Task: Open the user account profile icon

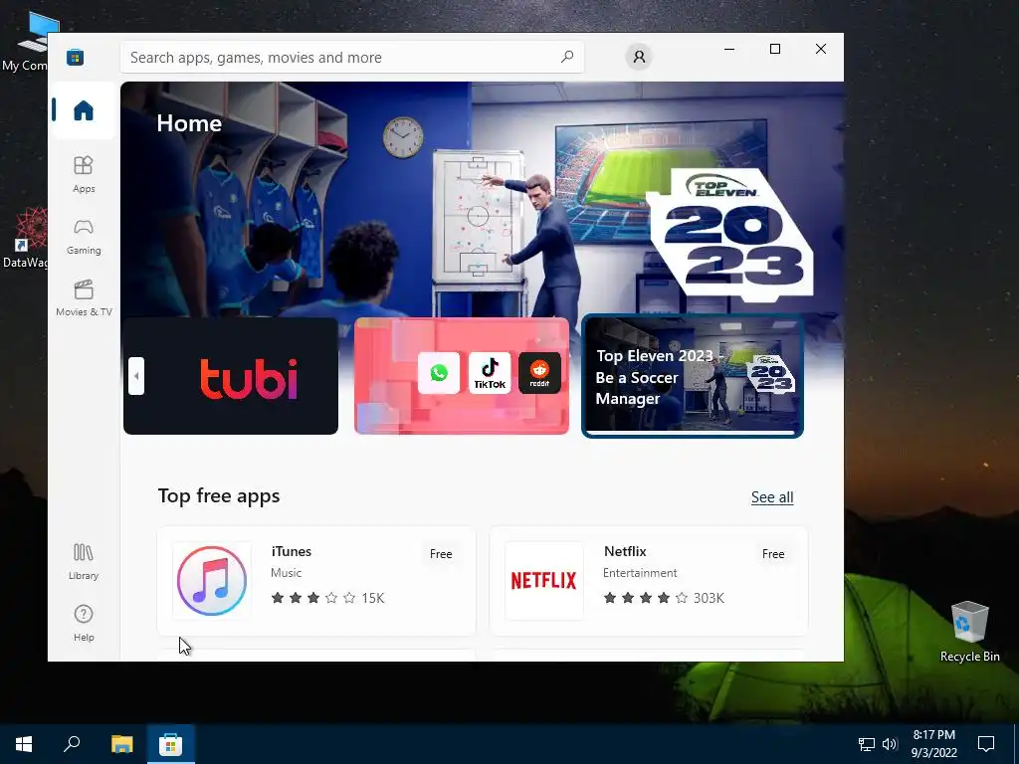Action: [639, 57]
